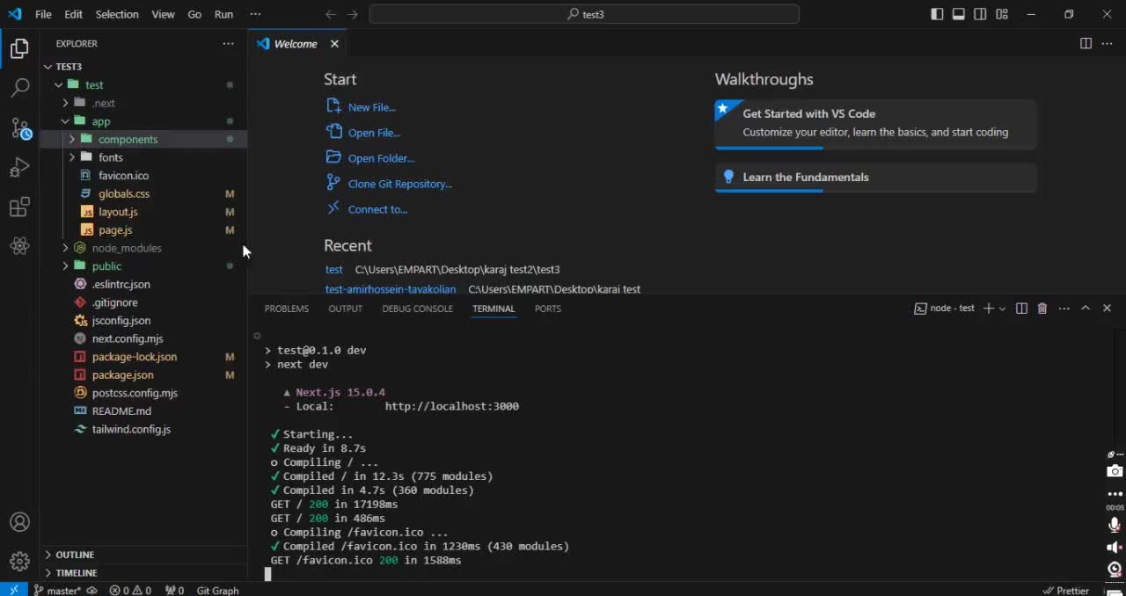Open the remote window status bar icon

(13, 590)
